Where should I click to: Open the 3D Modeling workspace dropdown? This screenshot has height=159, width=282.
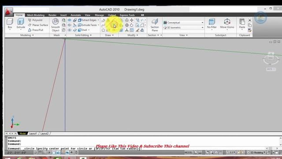coord(256,152)
